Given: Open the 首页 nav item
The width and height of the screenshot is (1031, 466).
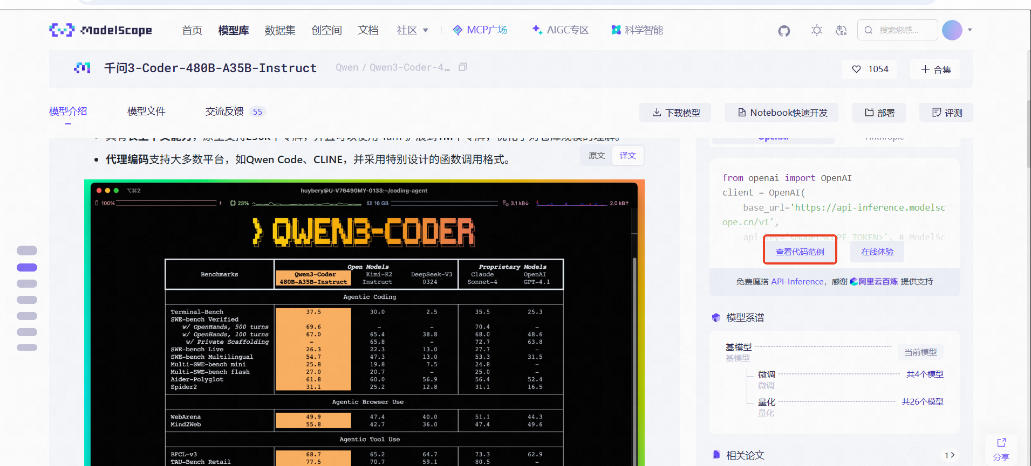Looking at the screenshot, I should coord(192,30).
